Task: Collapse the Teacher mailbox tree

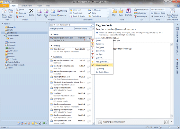Action: click(2, 24)
